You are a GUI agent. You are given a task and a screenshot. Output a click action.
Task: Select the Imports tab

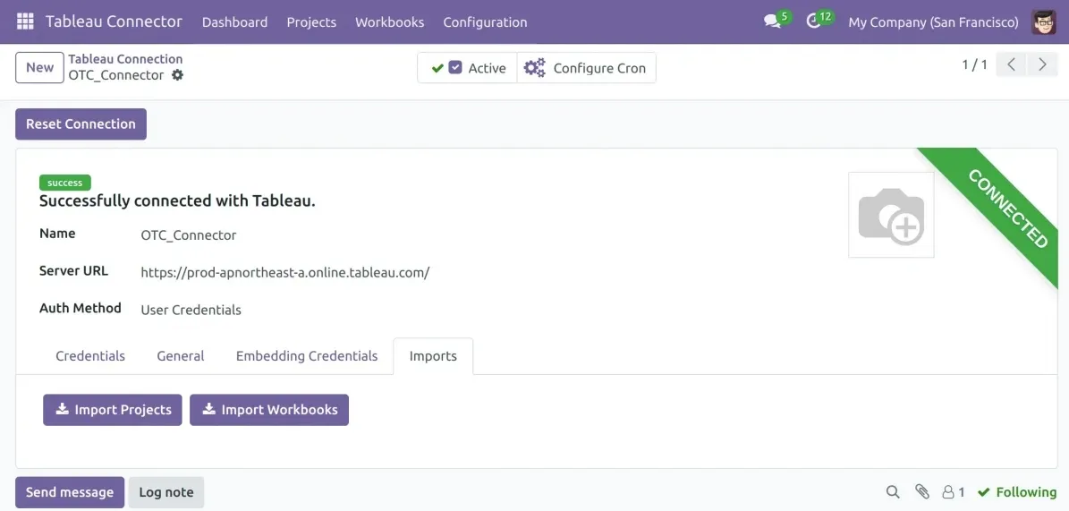click(x=433, y=356)
